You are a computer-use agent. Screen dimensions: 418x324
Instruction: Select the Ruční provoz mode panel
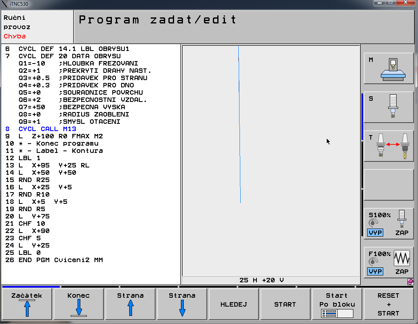coord(37,27)
